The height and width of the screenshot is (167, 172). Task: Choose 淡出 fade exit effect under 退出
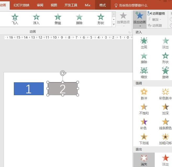pos(165,160)
